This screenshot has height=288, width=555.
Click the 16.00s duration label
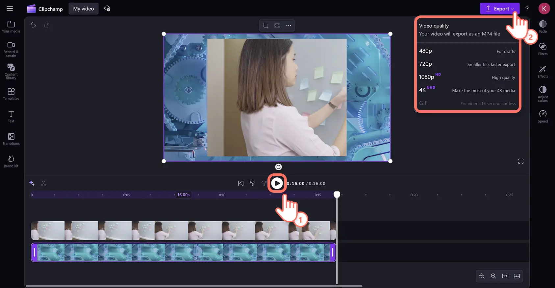pyautogui.click(x=184, y=195)
